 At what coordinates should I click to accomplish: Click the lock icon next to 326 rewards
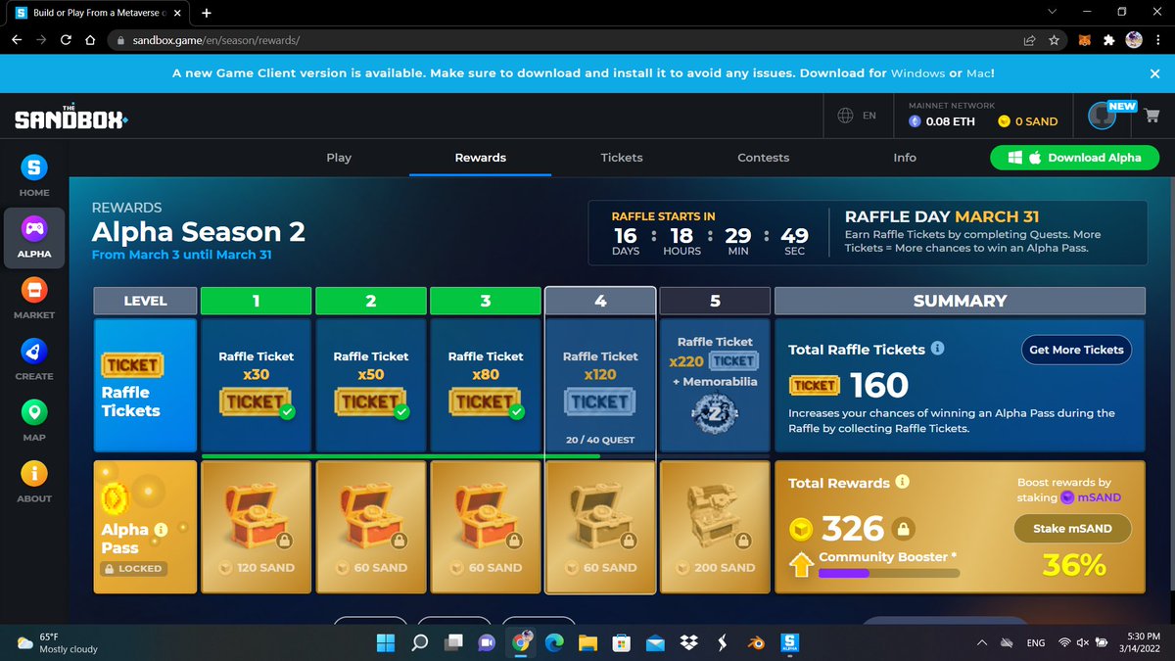pyautogui.click(x=904, y=530)
